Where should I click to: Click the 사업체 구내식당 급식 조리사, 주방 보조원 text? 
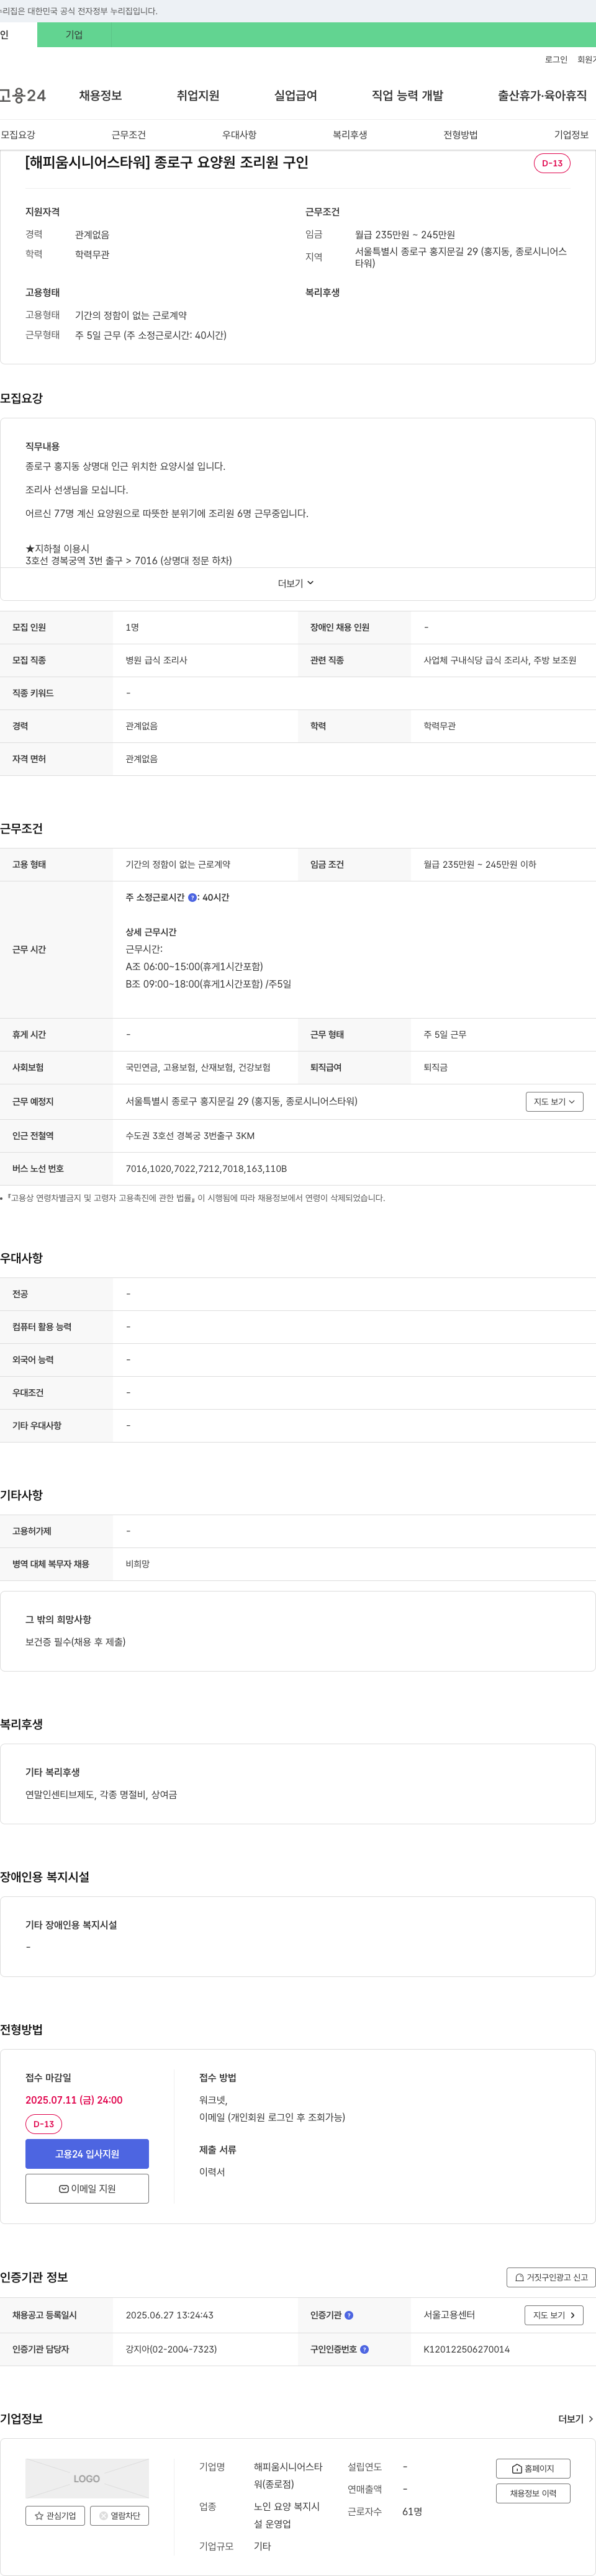(500, 660)
